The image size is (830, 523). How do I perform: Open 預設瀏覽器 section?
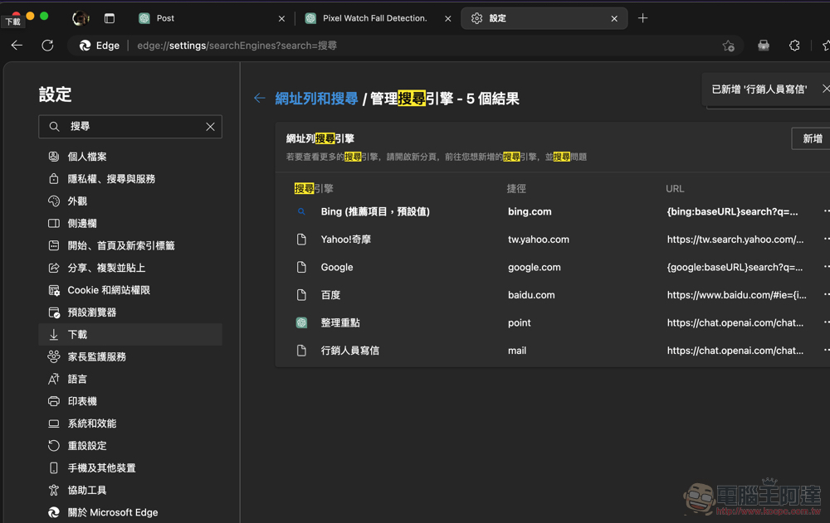coord(130,312)
